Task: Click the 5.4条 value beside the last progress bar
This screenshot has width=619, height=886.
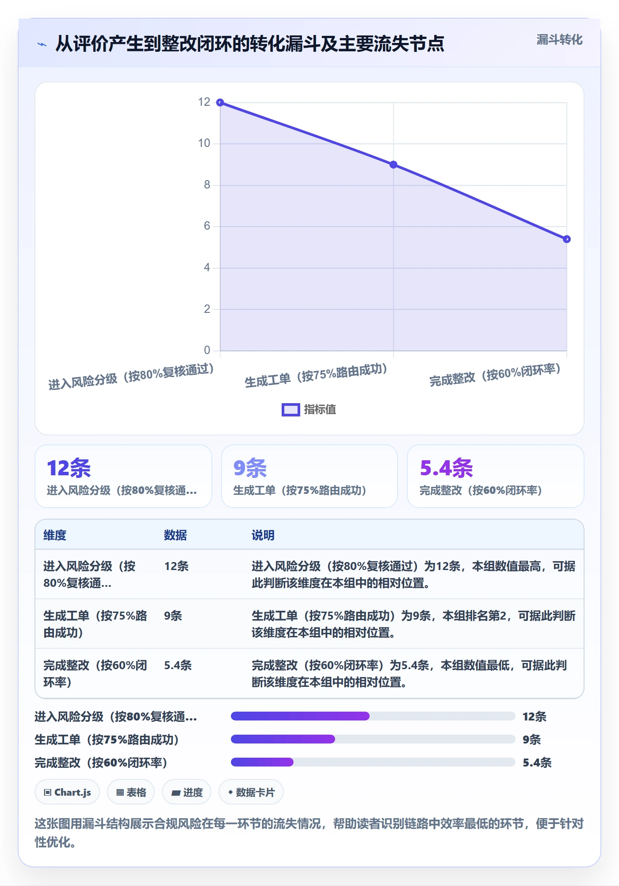Action: click(537, 763)
